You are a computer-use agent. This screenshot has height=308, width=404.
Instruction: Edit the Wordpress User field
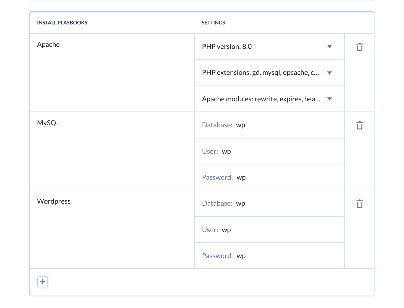point(269,230)
